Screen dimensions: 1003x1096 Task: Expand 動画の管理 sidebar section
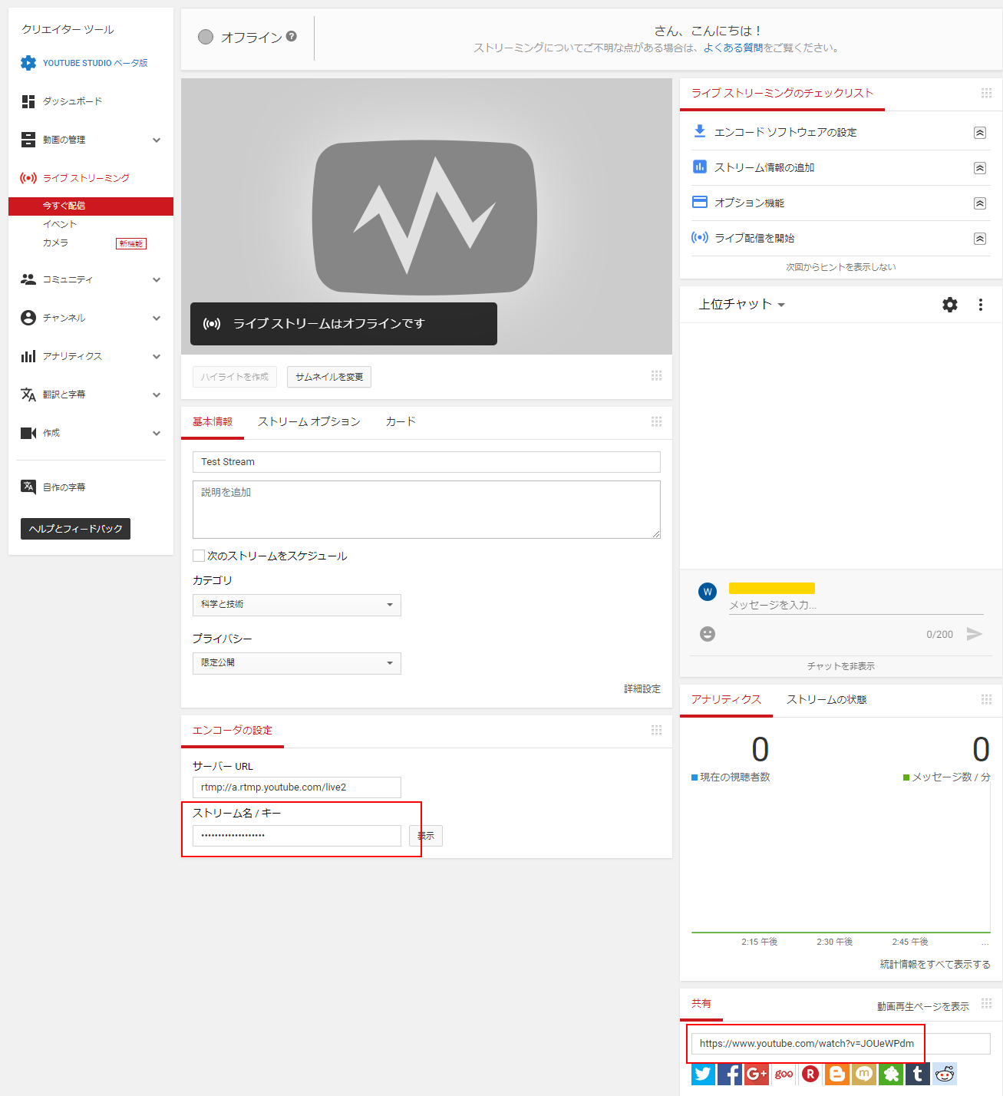point(157,140)
